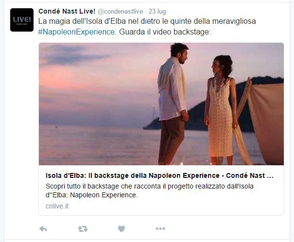Screen dimensions: 294x242
Task: Visit the @condenastlive handle
Action: click(121, 12)
